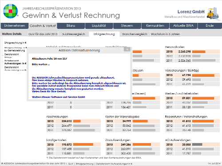Click the Versicherungen / Beiträge heading
Viewport: 222px width, 166px height.
tap(182, 71)
